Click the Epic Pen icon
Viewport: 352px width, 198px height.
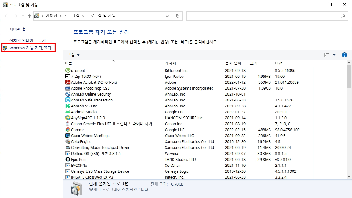(x=68, y=160)
